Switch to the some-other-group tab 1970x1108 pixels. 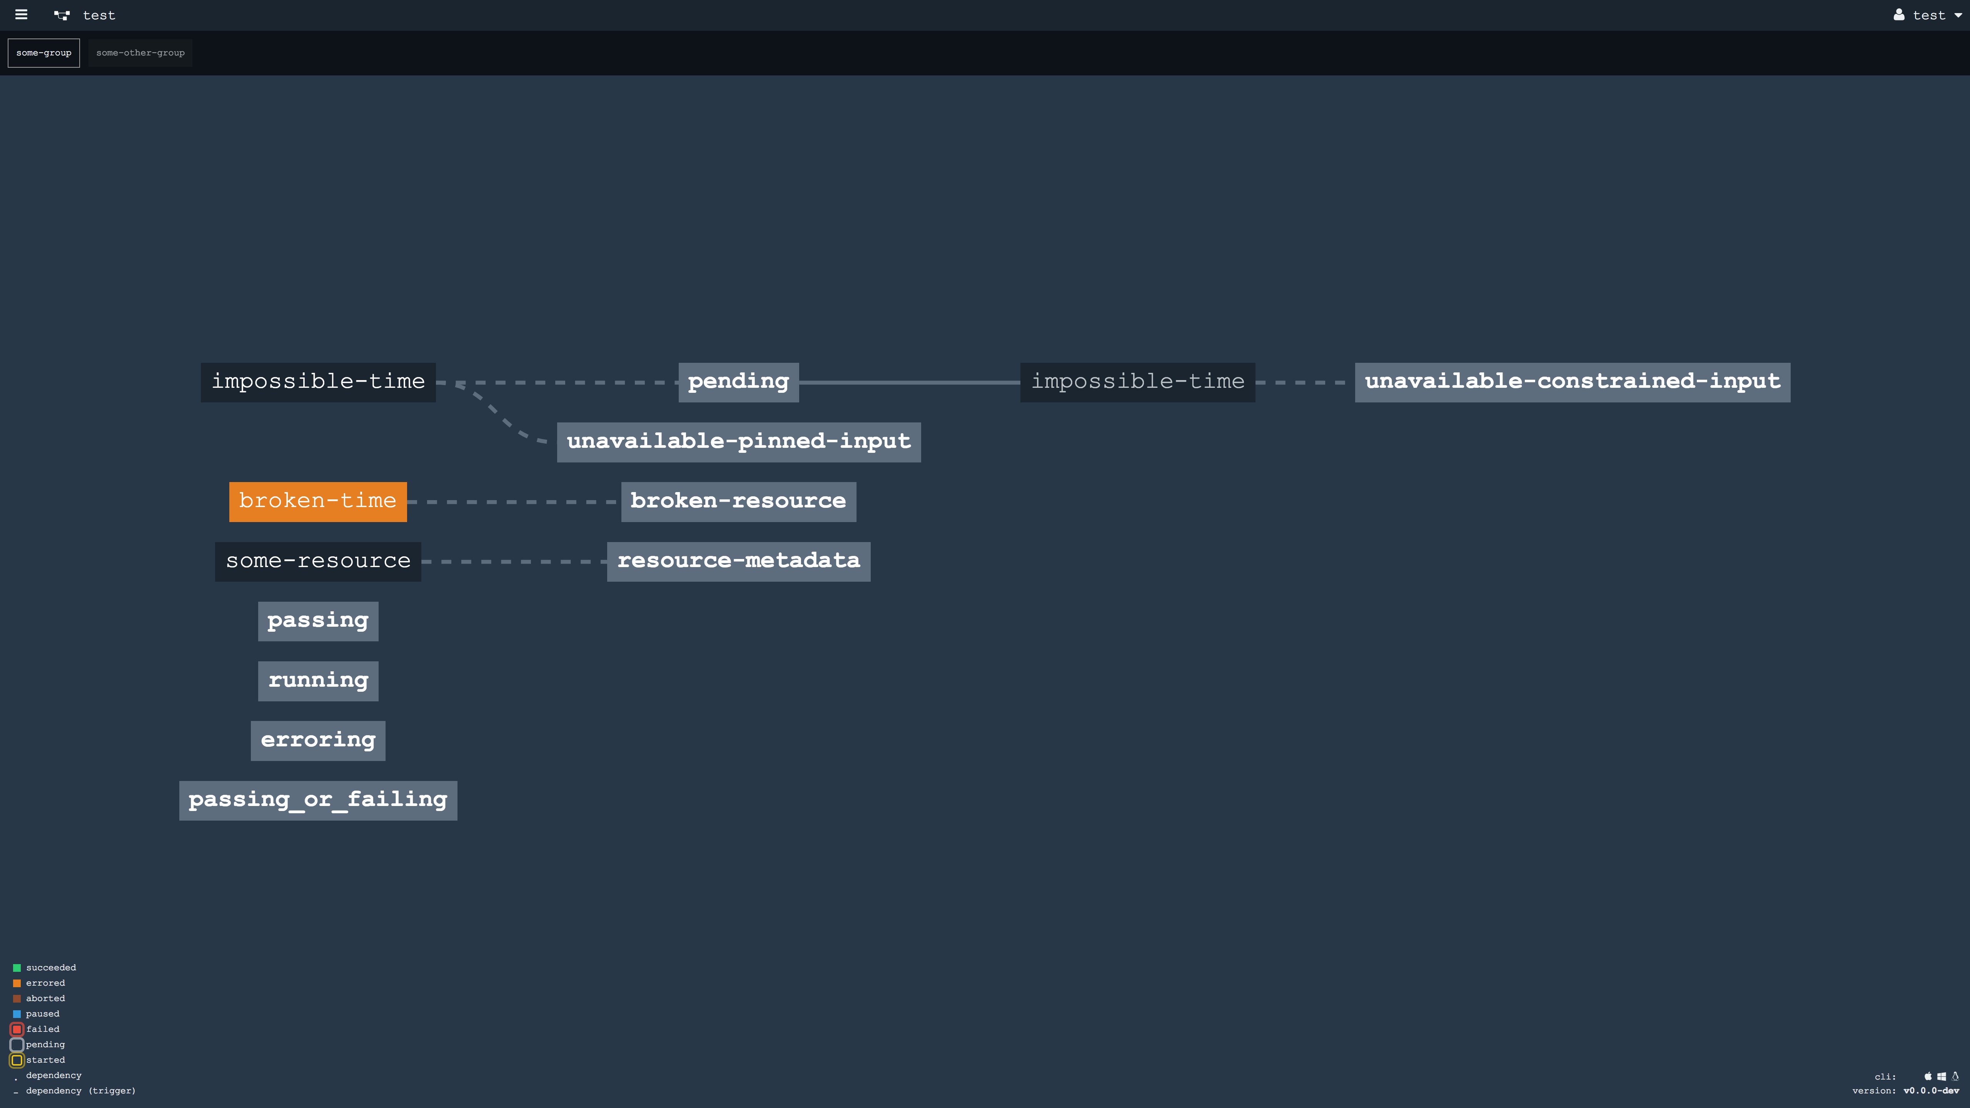tap(141, 53)
